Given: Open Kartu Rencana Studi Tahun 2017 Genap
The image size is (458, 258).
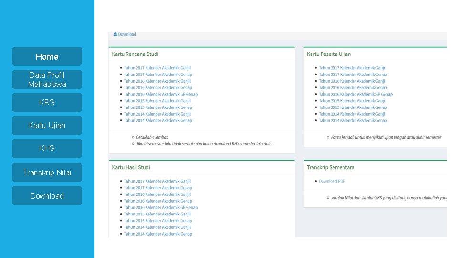Looking at the screenshot, I should coord(158,75).
